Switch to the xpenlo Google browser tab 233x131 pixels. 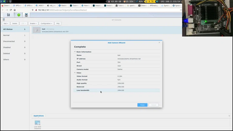[131, 5]
